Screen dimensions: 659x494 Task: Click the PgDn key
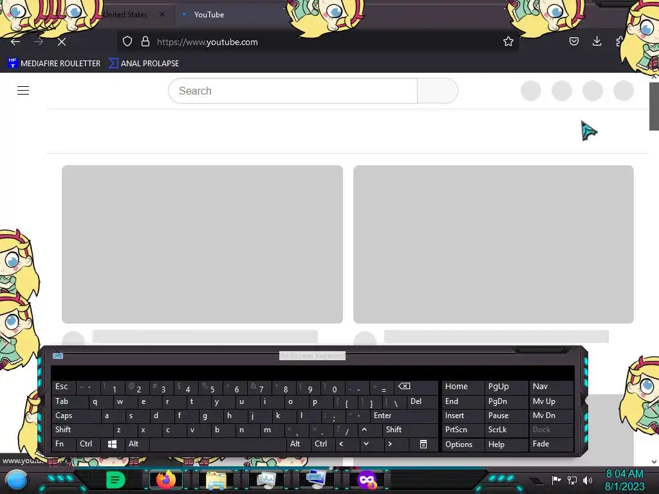click(506, 401)
